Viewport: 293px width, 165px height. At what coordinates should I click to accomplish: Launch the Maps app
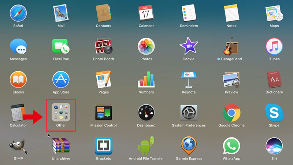pyautogui.click(x=274, y=13)
